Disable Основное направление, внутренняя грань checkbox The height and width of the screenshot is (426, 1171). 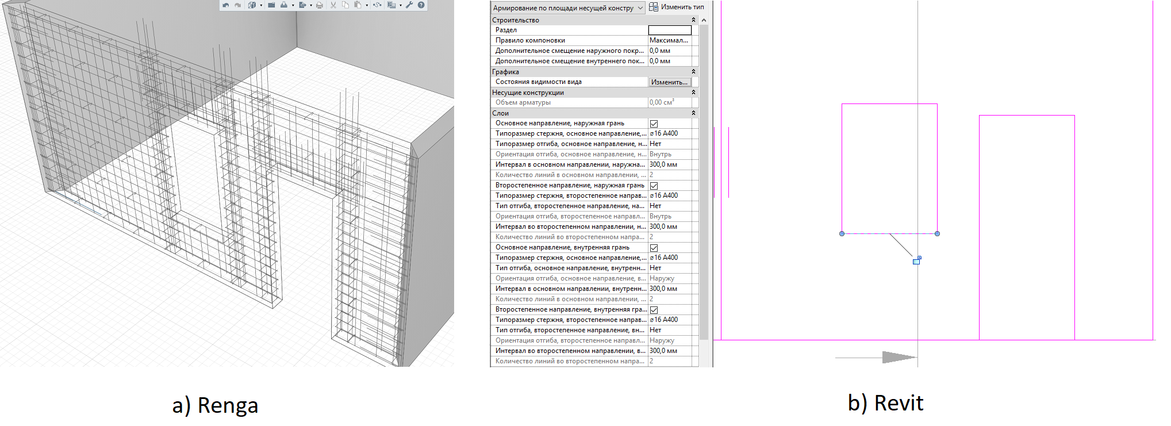[x=654, y=248]
